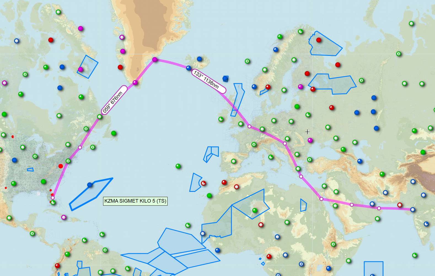
Task: Select the SIGMET polygon near the Canary Islands
Action: click(x=195, y=183)
